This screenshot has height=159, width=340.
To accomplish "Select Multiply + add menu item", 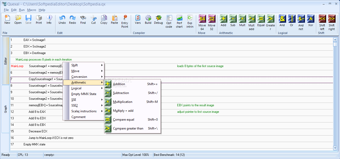I will [x=132, y=111].
